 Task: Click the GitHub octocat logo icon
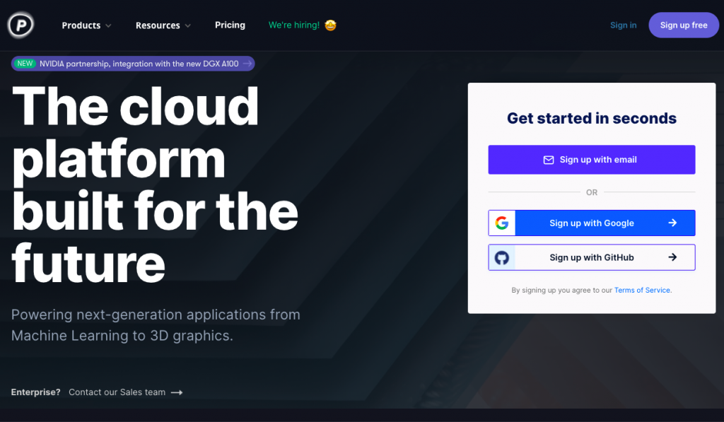[502, 257]
